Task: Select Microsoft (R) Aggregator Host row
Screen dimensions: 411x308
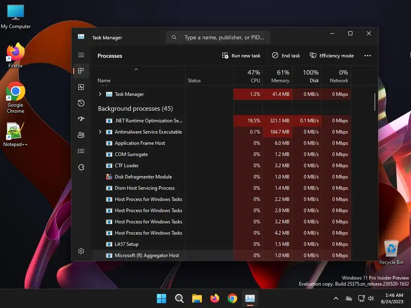Action: [x=221, y=255]
